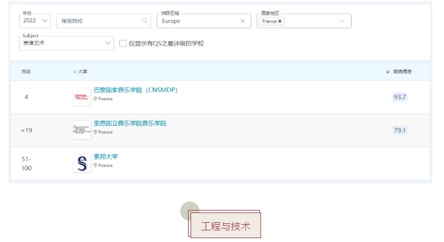Viewport: 444px width, 242px height.
Task: Open the Sorbonne University link
Action: (106, 157)
